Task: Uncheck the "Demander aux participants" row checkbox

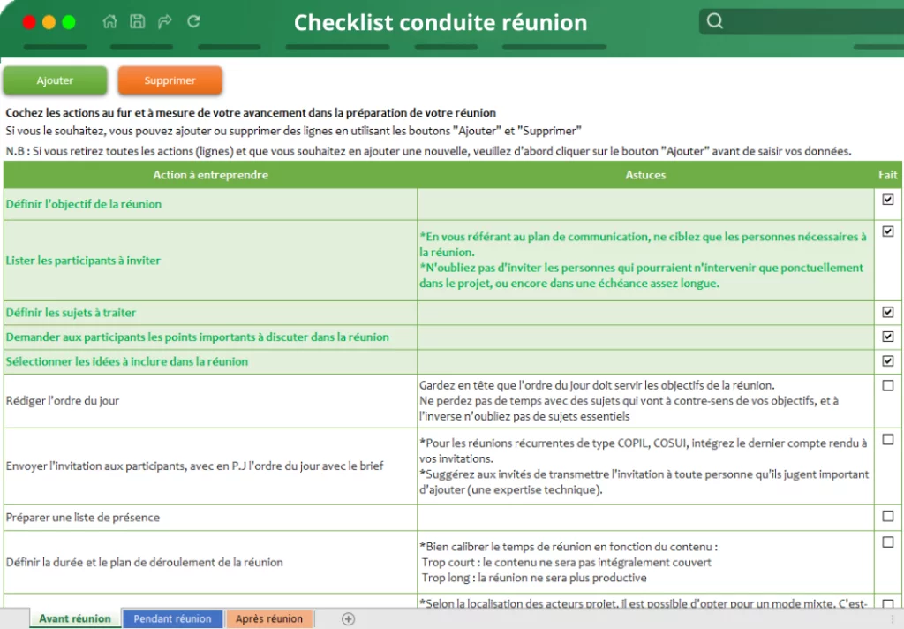Action: click(888, 337)
